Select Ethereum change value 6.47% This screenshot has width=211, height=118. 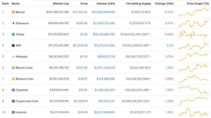coord(169,23)
